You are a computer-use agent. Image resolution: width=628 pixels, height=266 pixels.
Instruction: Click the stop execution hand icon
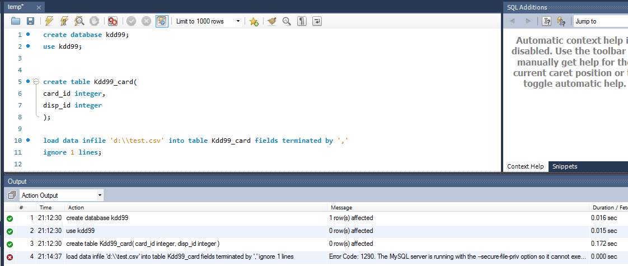click(94, 21)
